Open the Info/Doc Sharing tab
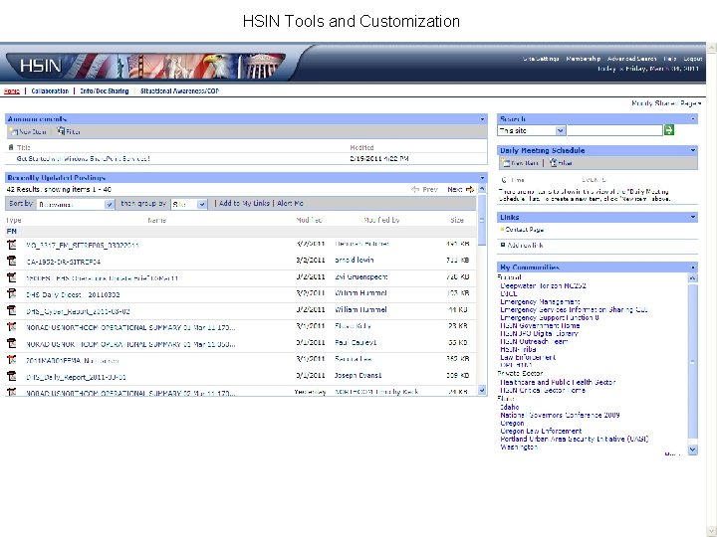Screen dimensions: 717x537 point(105,90)
